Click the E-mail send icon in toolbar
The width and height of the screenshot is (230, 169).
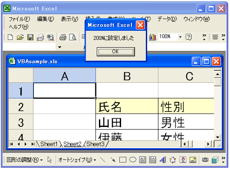pos(40,37)
